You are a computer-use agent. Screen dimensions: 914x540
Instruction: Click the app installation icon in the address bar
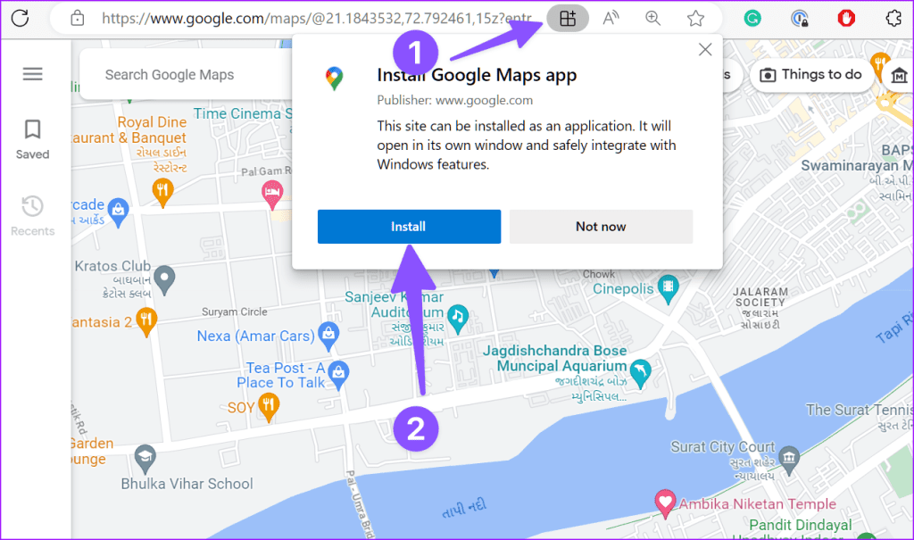point(568,18)
